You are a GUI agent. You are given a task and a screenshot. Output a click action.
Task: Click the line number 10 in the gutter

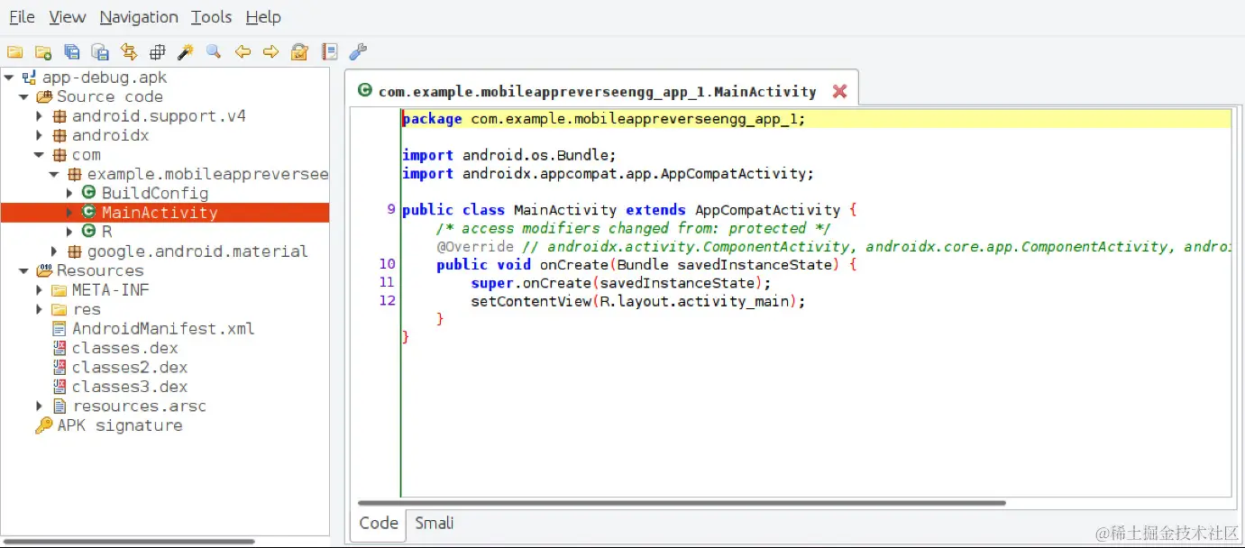(x=387, y=264)
